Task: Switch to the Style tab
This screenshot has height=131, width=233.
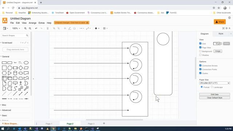Action: click(221, 34)
